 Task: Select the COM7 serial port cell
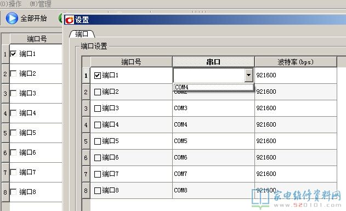(213, 174)
